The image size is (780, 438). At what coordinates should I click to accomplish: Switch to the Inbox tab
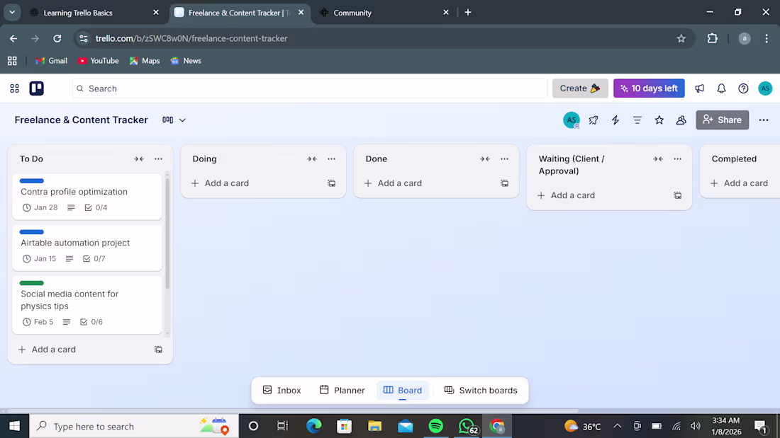pos(281,390)
